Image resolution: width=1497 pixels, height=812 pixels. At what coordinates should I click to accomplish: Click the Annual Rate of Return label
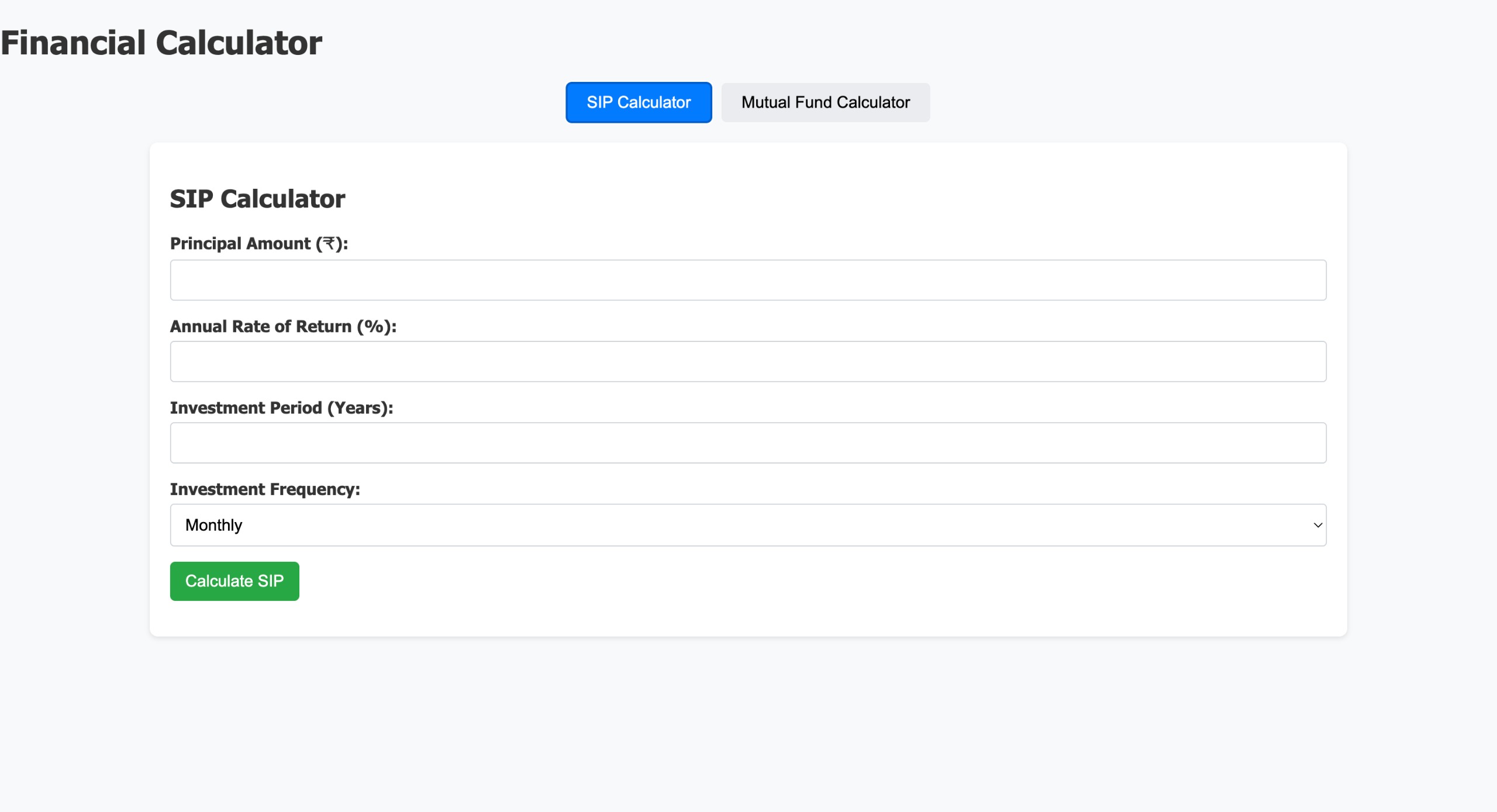coord(282,326)
